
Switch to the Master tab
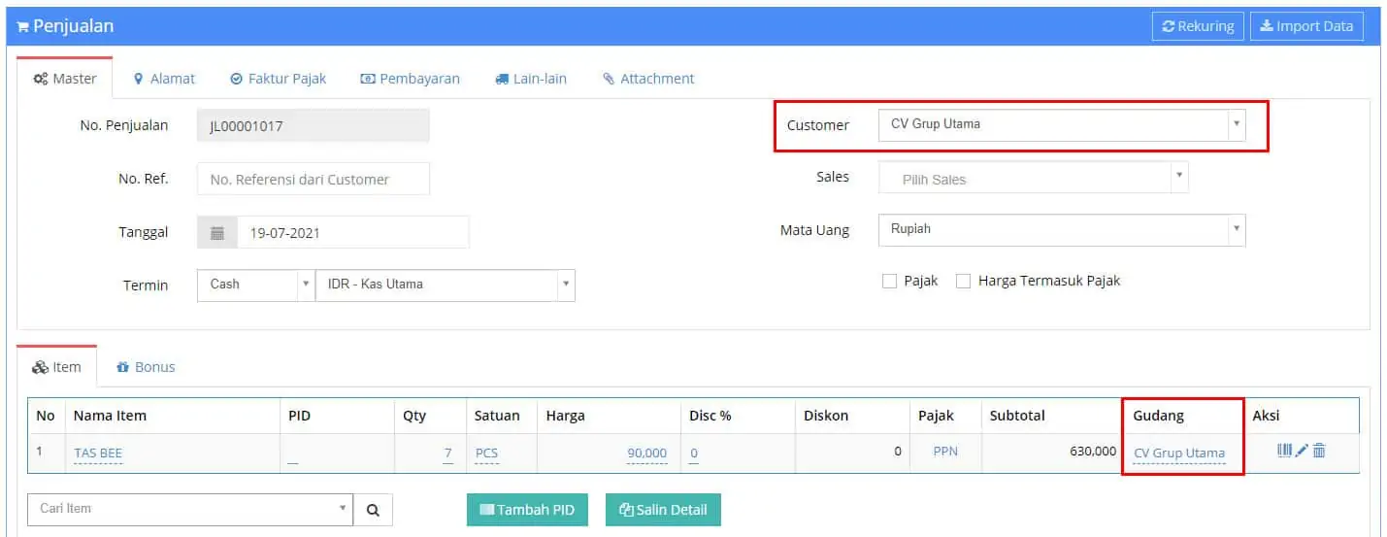point(65,79)
